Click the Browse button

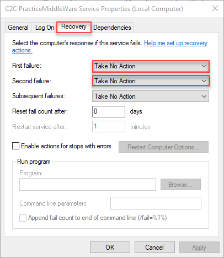(180, 185)
